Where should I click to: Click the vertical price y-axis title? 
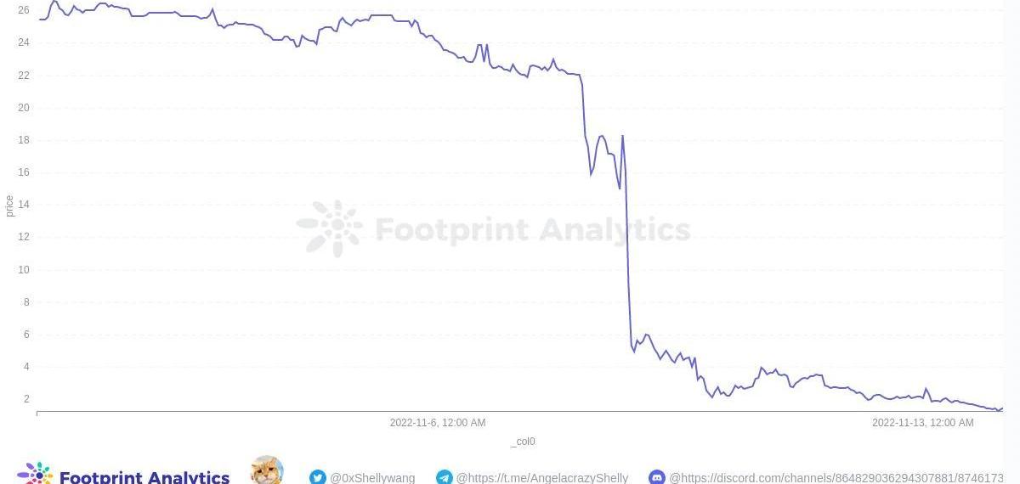(x=9, y=205)
